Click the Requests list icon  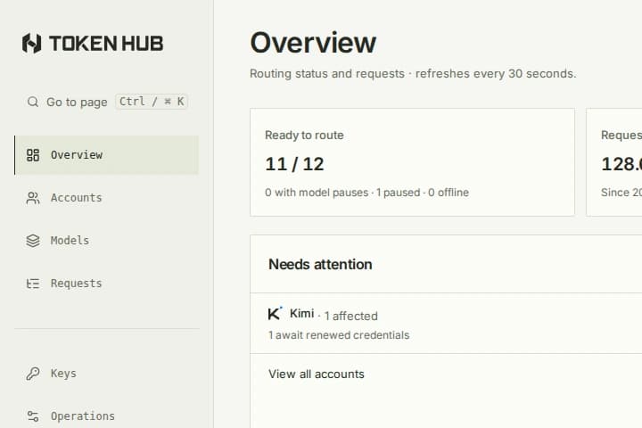click(33, 284)
